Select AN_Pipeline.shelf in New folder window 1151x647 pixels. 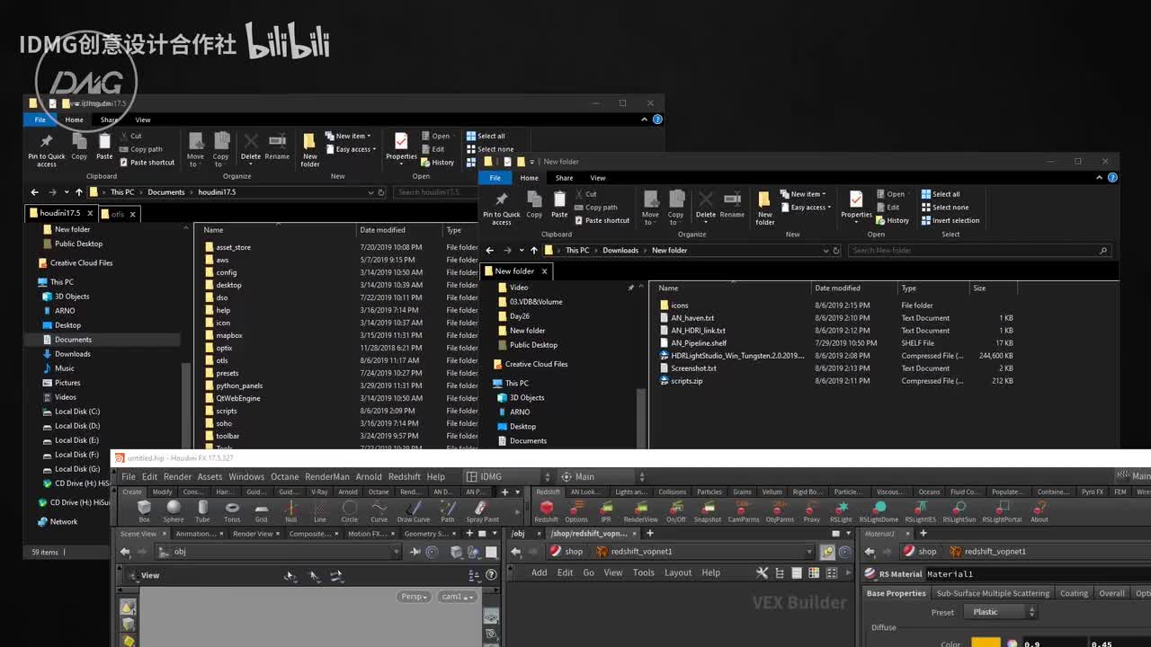coord(699,343)
